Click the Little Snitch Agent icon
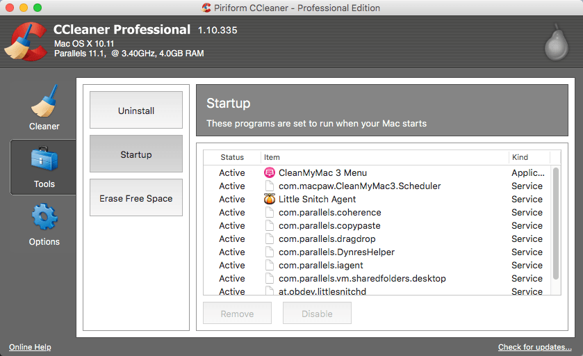The width and height of the screenshot is (583, 356). 270,199
